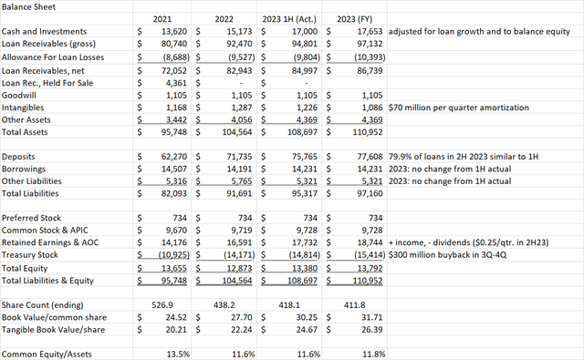Click the 'Share Count (ending)' label
The height and width of the screenshot is (360, 584).
tap(43, 305)
